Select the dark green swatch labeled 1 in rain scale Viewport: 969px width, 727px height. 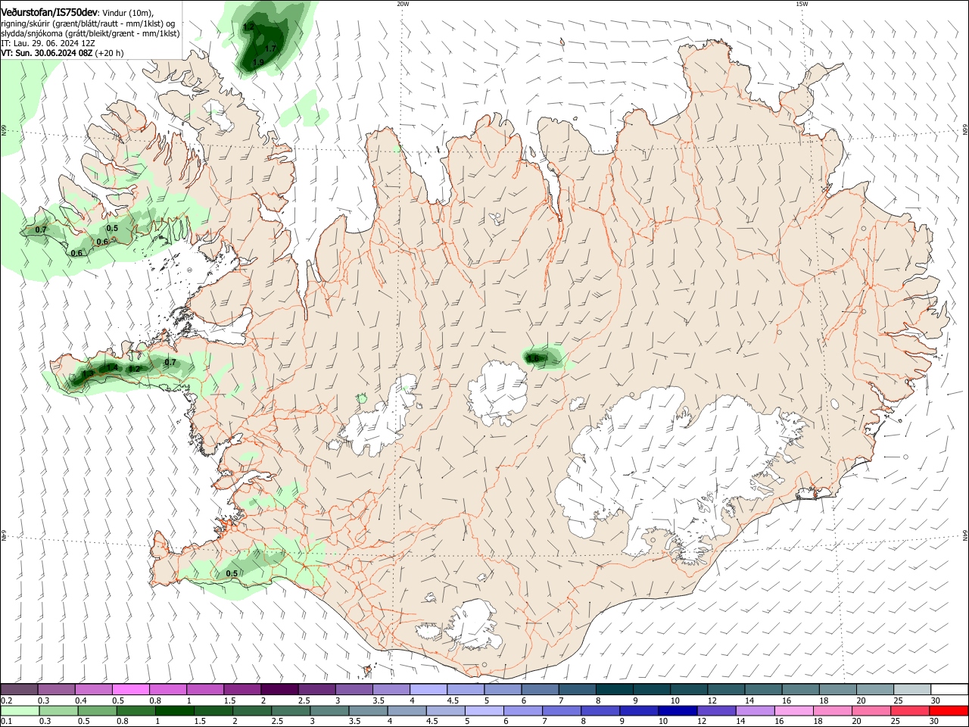click(x=175, y=710)
